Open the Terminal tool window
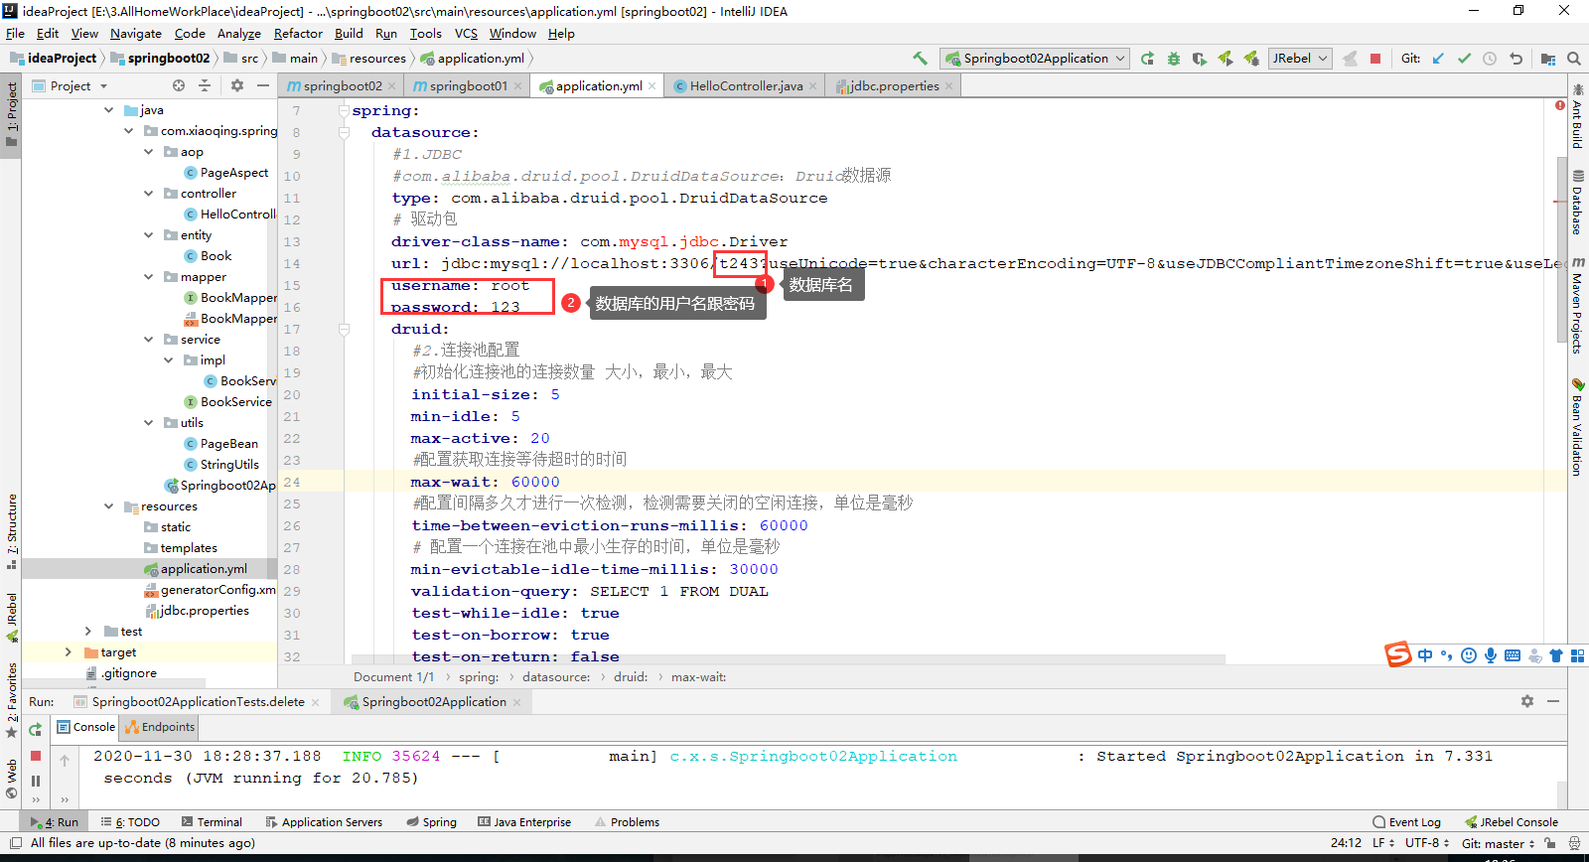 [x=212, y=822]
